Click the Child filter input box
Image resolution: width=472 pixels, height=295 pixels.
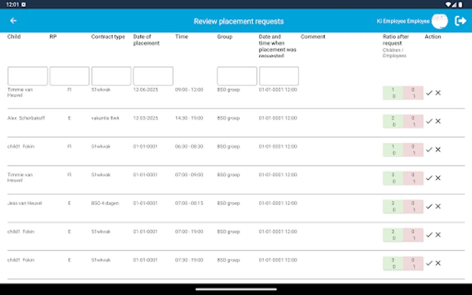coord(27,76)
